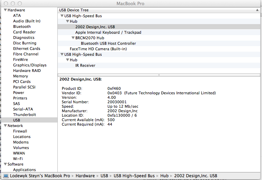Click the green zoom window button
The height and width of the screenshot is (180, 262).
click(18, 3)
